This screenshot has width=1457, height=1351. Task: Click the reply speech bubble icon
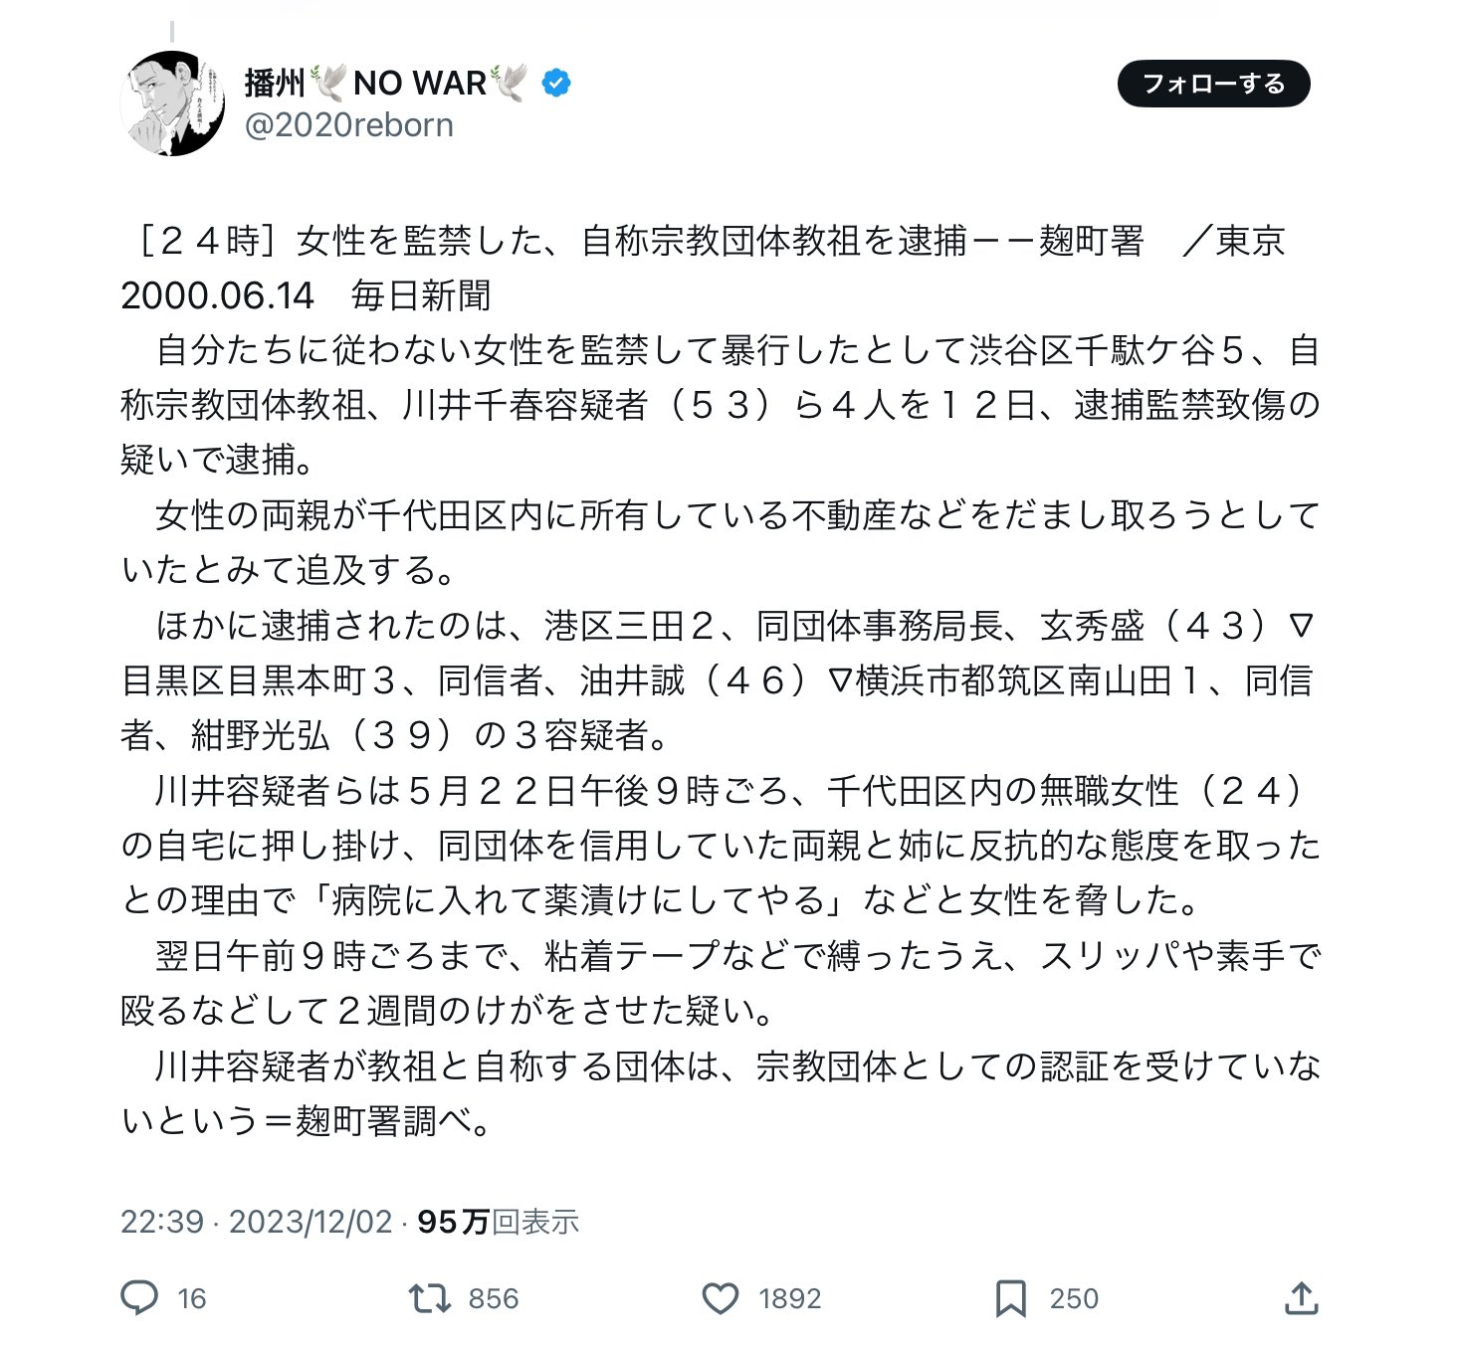click(x=139, y=1298)
